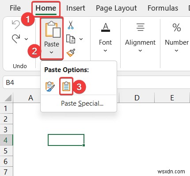Open the Formulas tab
This screenshot has width=190, height=176.
click(x=163, y=8)
